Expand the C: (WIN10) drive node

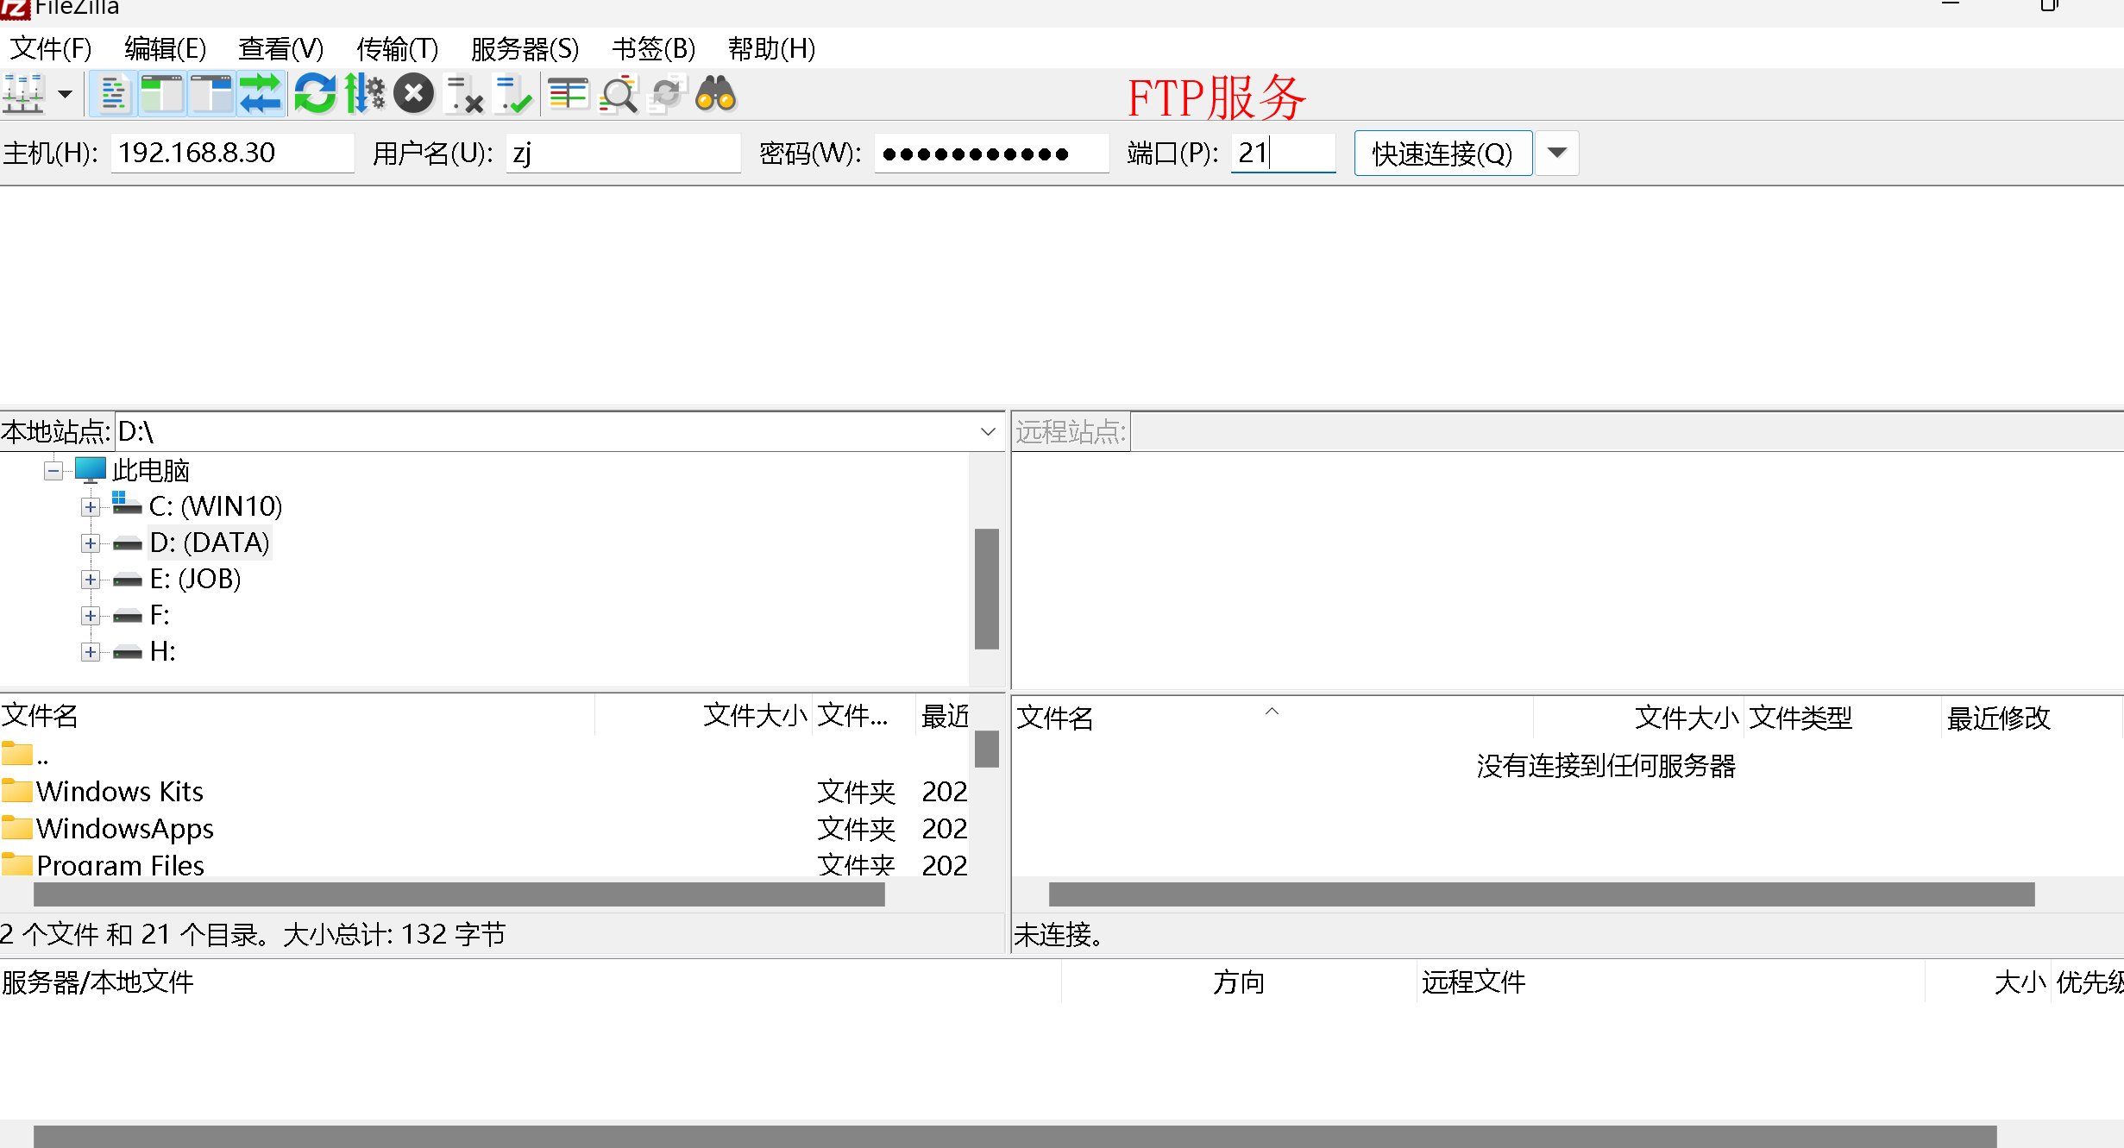(x=90, y=507)
